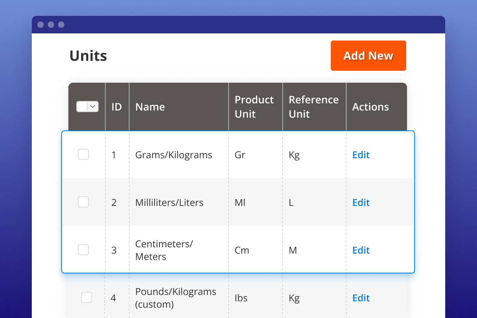Sort by Product Unit column header
Screen dimensions: 477x318
pos(254,107)
